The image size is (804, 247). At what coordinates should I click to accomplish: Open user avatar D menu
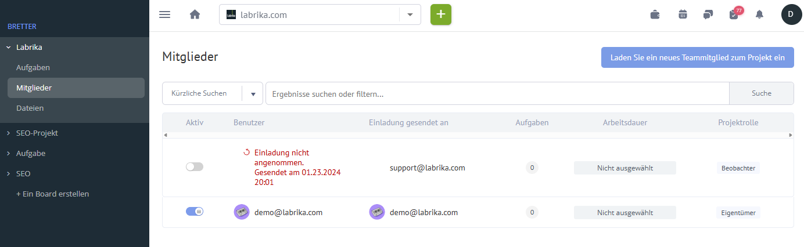coord(791,14)
